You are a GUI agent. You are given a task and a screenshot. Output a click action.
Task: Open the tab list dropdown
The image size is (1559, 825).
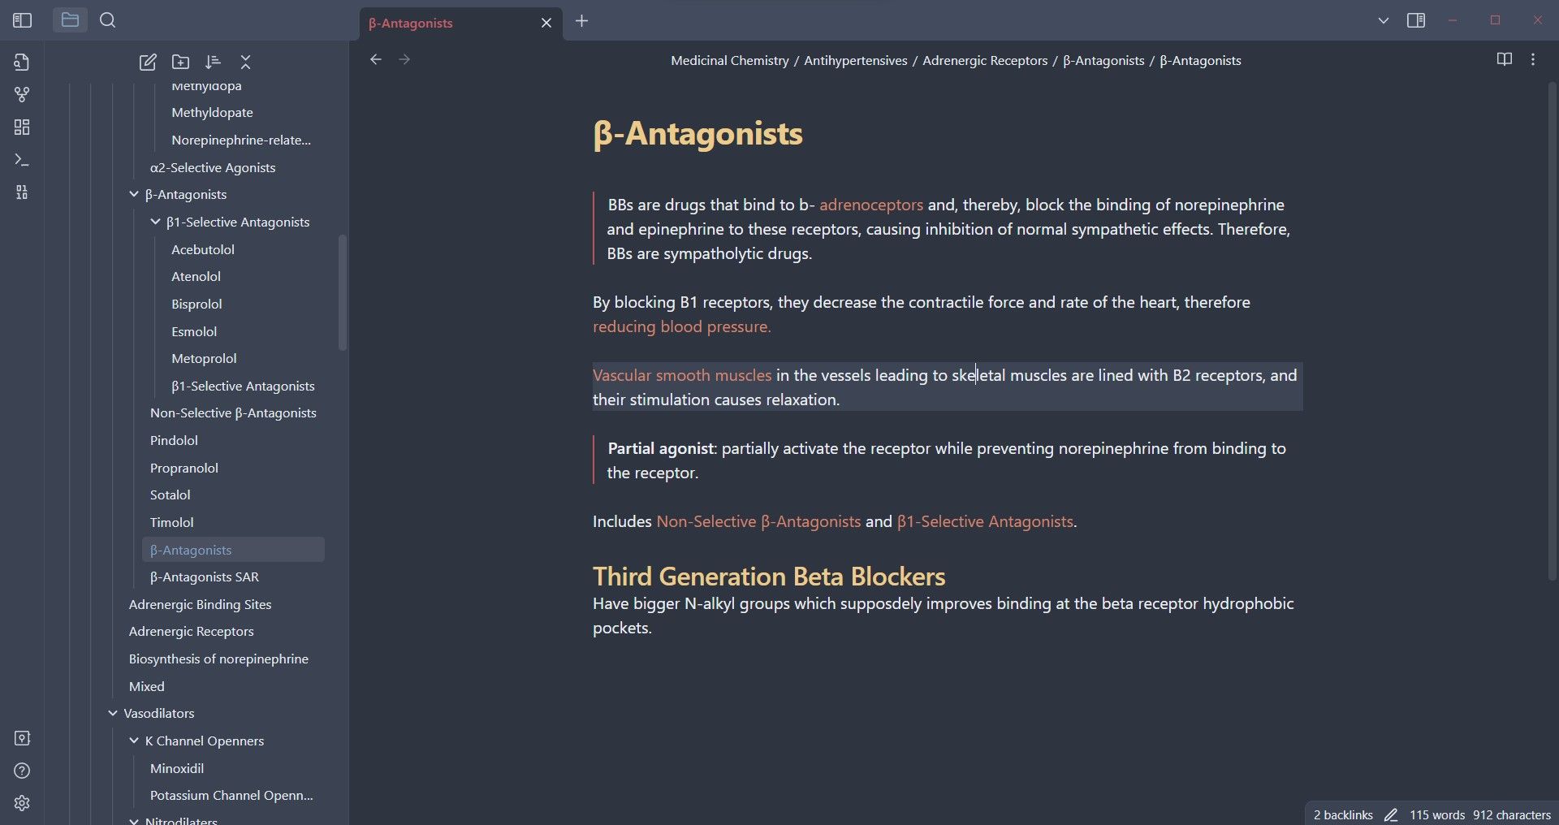point(1383,20)
